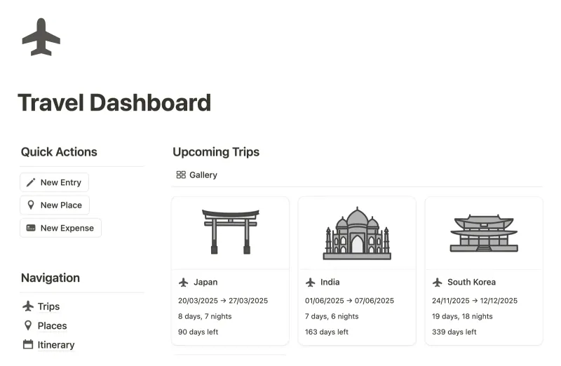561x366 pixels.
Task: Click India dates 01/06/2025 → 07/06/2025
Action: point(349,301)
